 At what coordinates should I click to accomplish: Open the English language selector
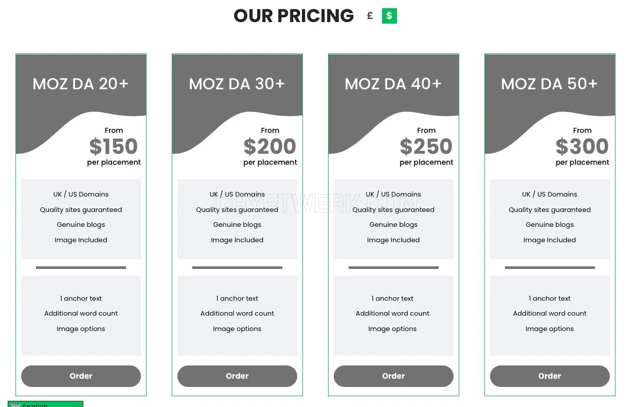(45, 404)
